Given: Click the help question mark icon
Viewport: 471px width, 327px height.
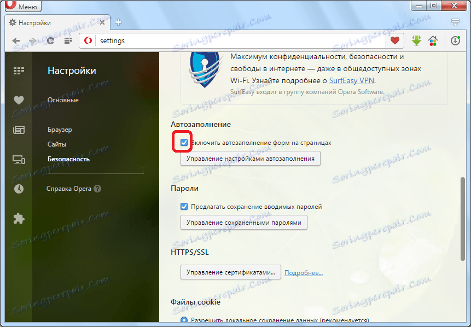Looking at the screenshot, I should pos(97,189).
